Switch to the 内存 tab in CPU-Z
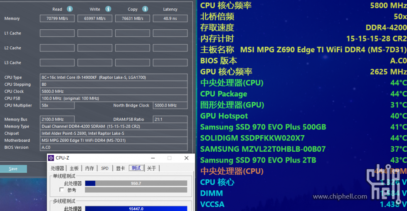The width and height of the screenshot is (407, 211). point(89,168)
